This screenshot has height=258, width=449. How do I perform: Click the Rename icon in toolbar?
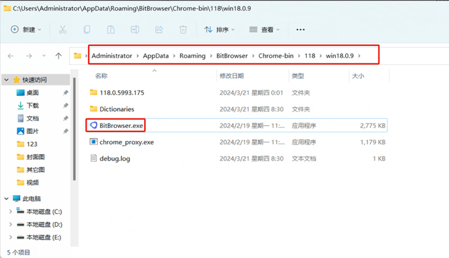[135, 30]
